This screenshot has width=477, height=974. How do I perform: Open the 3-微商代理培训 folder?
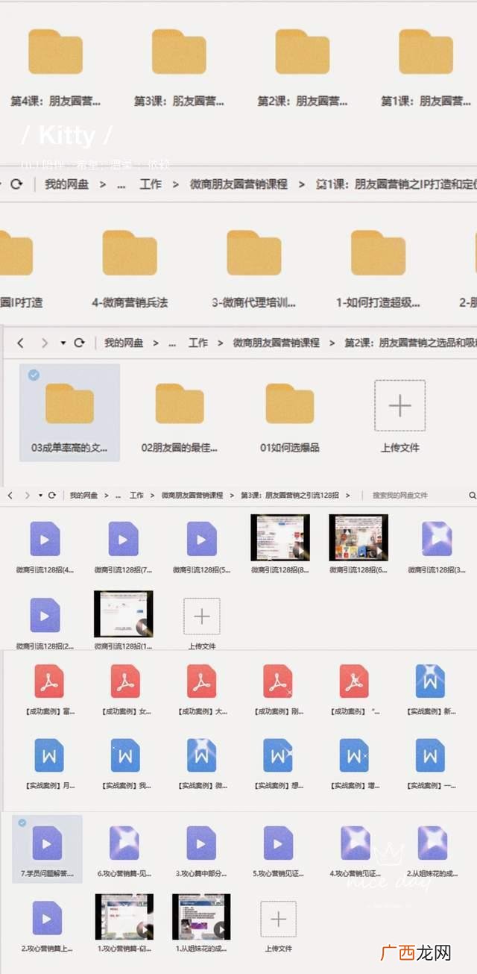tap(254, 253)
